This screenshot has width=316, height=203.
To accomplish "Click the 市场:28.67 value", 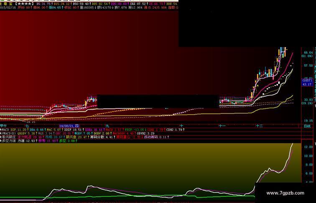I will pos(54,137).
